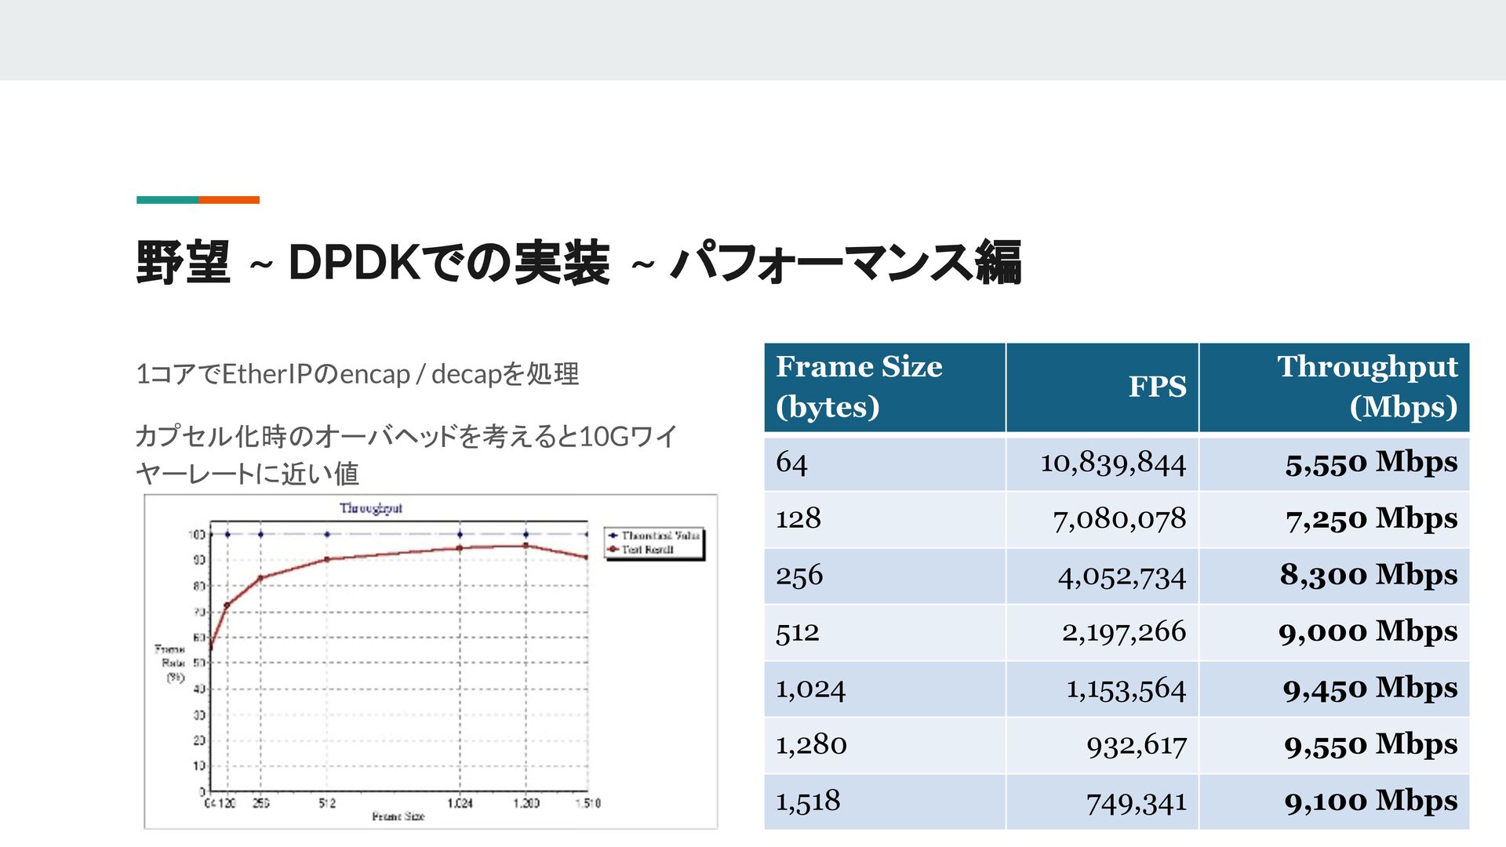Click the 9,450 Mbps throughput cell
The width and height of the screenshot is (1506, 847).
1370,688
